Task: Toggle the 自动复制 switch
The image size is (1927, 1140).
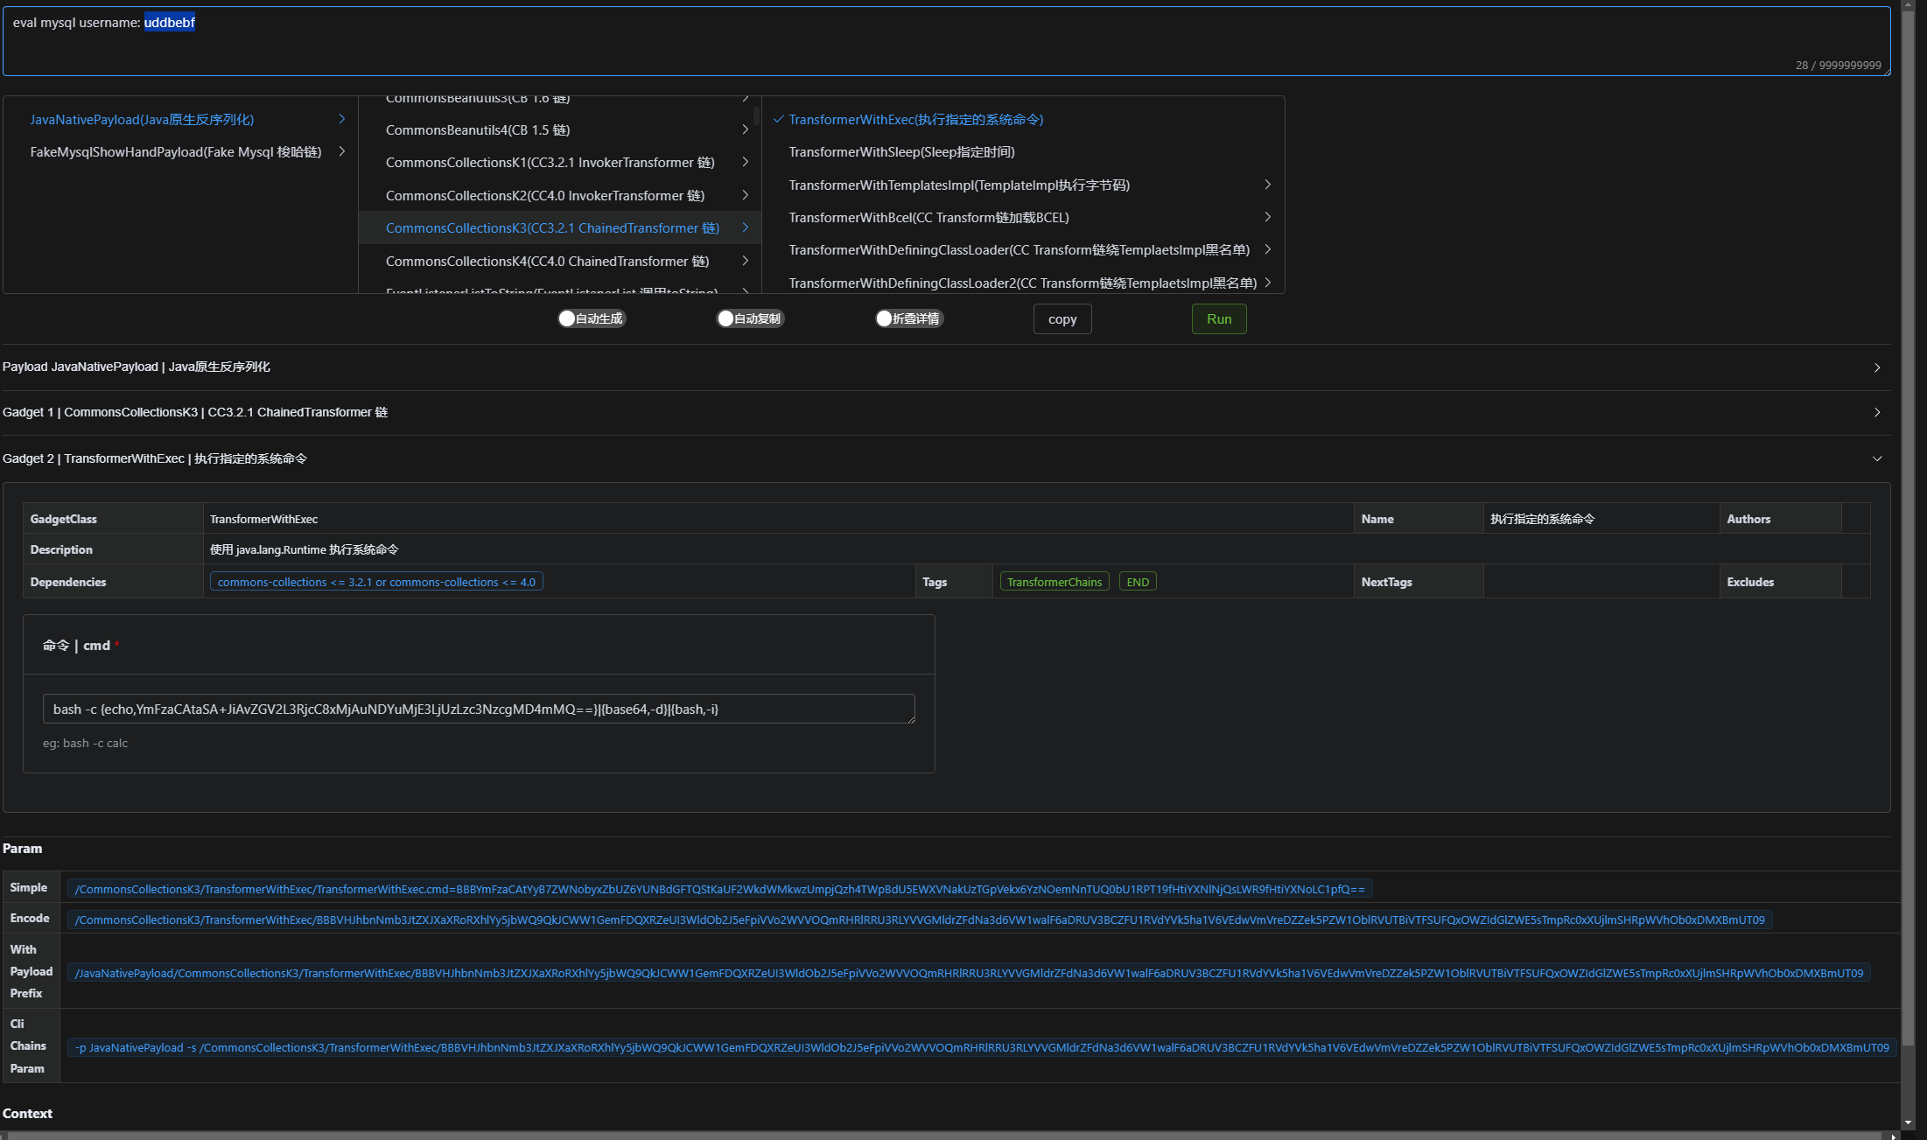Action: coord(750,318)
